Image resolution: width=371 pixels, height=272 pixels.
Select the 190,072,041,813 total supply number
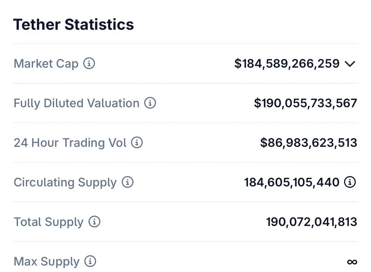[312, 222]
